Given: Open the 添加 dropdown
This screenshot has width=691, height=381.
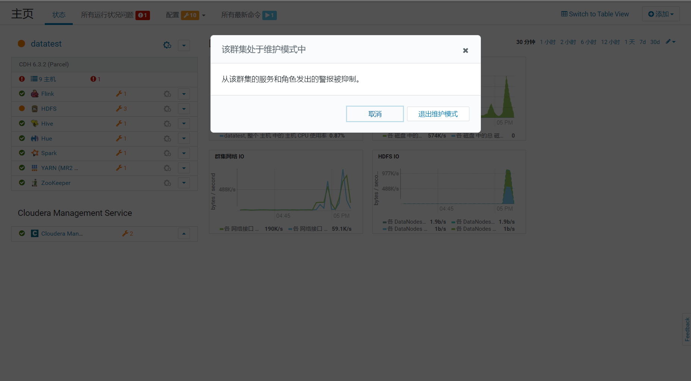Looking at the screenshot, I should (x=661, y=14).
